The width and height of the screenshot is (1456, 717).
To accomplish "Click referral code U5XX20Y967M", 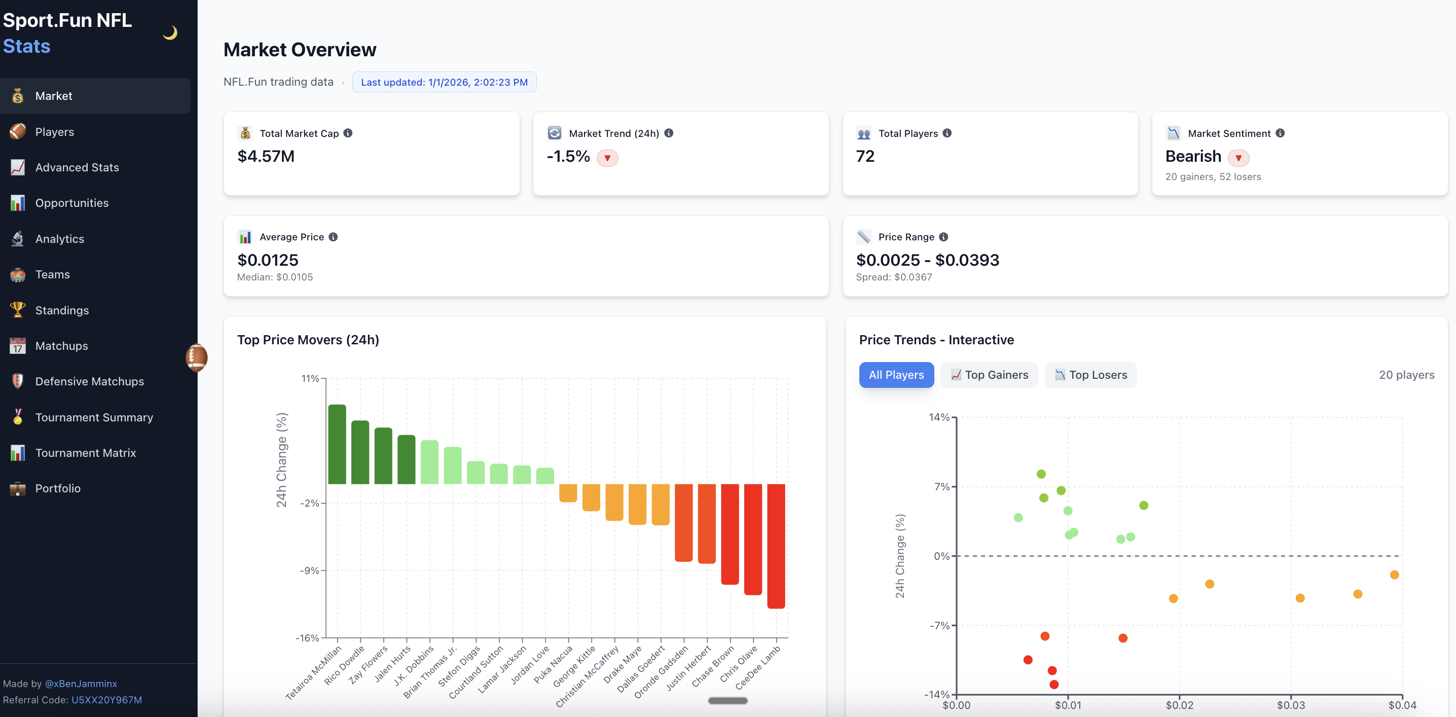I will [106, 700].
